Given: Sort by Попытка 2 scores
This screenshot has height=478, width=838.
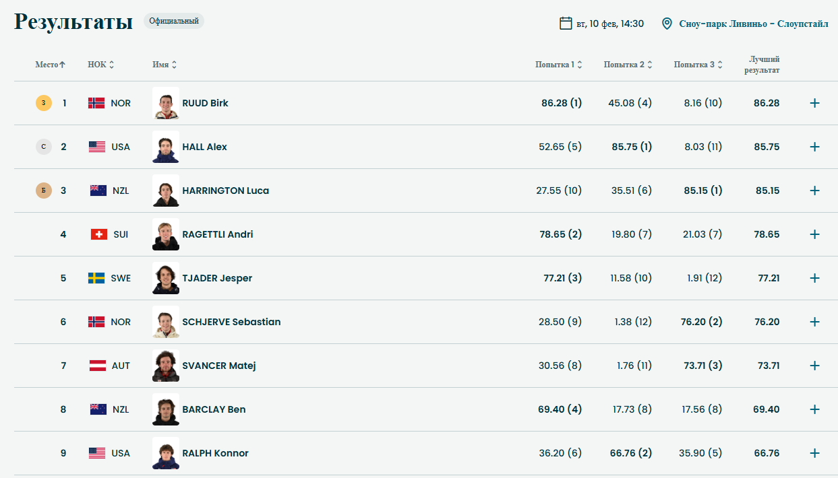Looking at the screenshot, I should [x=628, y=65].
